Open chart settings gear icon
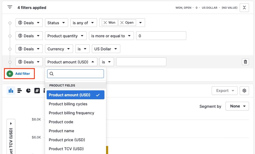The width and height of the screenshot is (255, 154). point(244,91)
